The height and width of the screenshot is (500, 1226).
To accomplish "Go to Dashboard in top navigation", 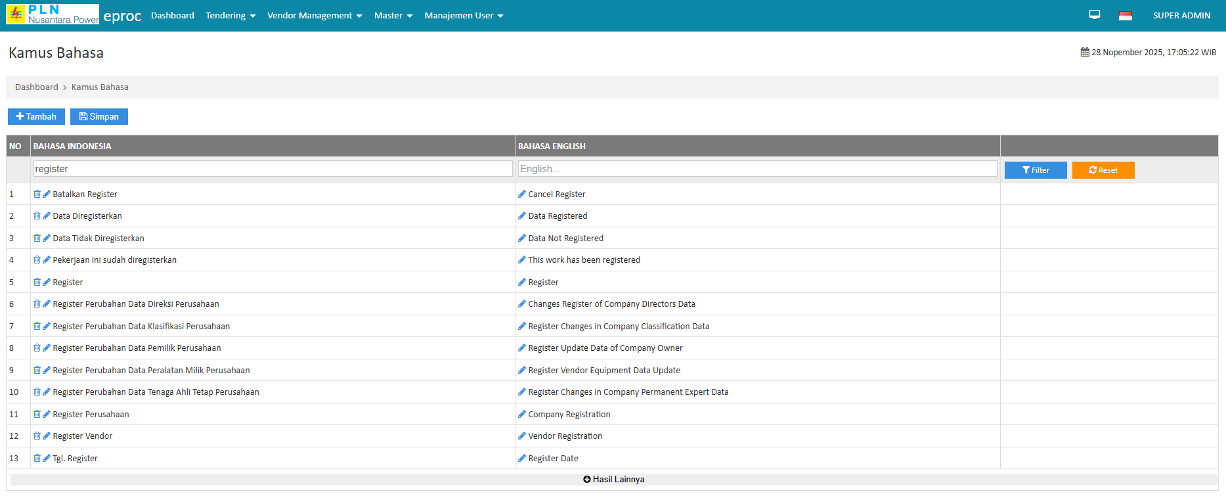I will coord(173,16).
